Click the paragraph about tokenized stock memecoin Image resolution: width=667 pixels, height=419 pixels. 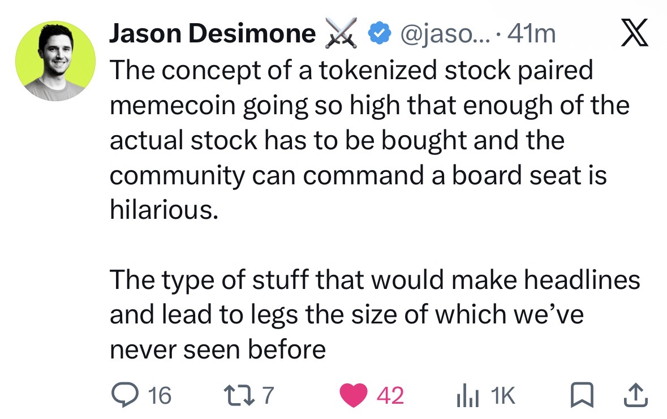click(x=369, y=140)
